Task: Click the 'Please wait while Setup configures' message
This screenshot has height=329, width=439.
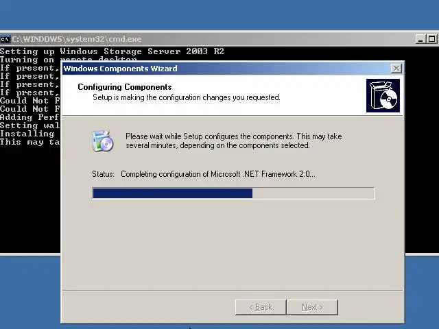Action: pos(234,141)
